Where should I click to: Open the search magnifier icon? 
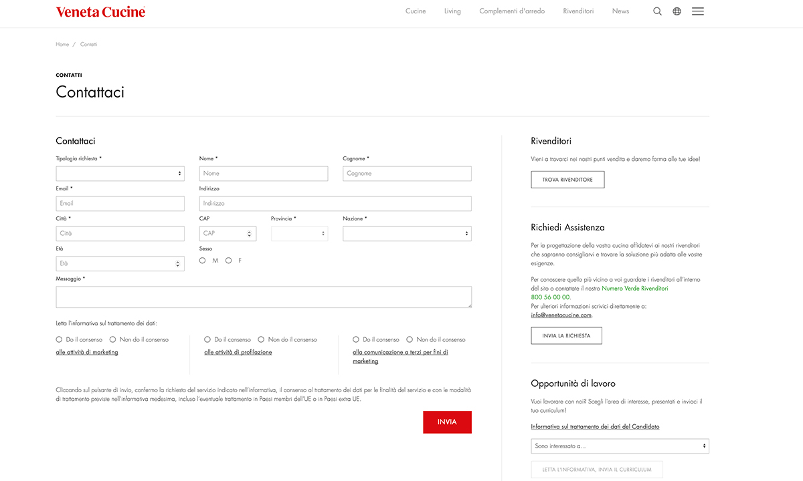pyautogui.click(x=657, y=11)
